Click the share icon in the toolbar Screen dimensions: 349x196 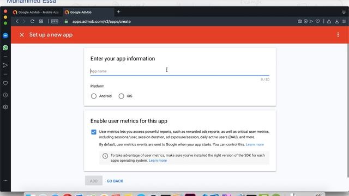pos(329,21)
